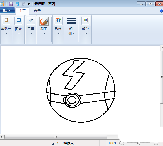Switch to the 主页 tab
The height and width of the screenshot is (146, 163).
pos(22,11)
